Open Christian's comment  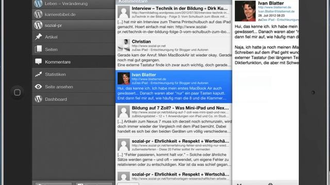(174, 53)
